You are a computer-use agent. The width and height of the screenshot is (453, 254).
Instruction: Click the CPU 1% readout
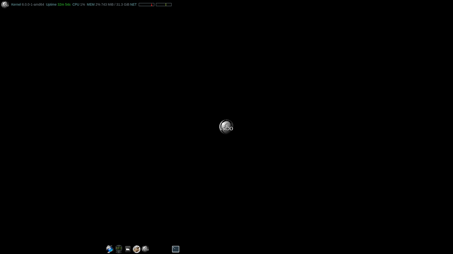click(x=79, y=5)
